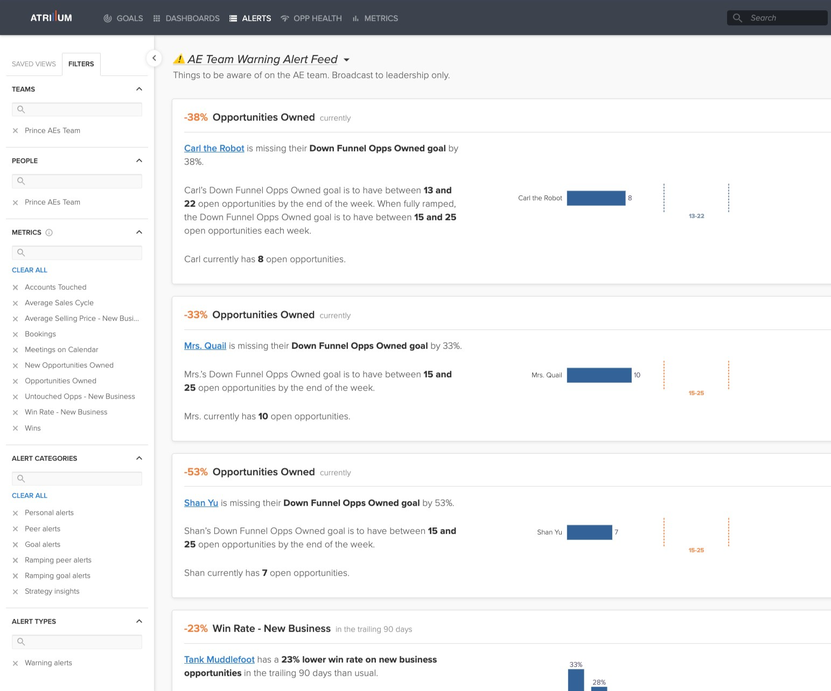Viewport: 831px width, 691px height.
Task: Click the Metrics info icon
Action: point(49,232)
